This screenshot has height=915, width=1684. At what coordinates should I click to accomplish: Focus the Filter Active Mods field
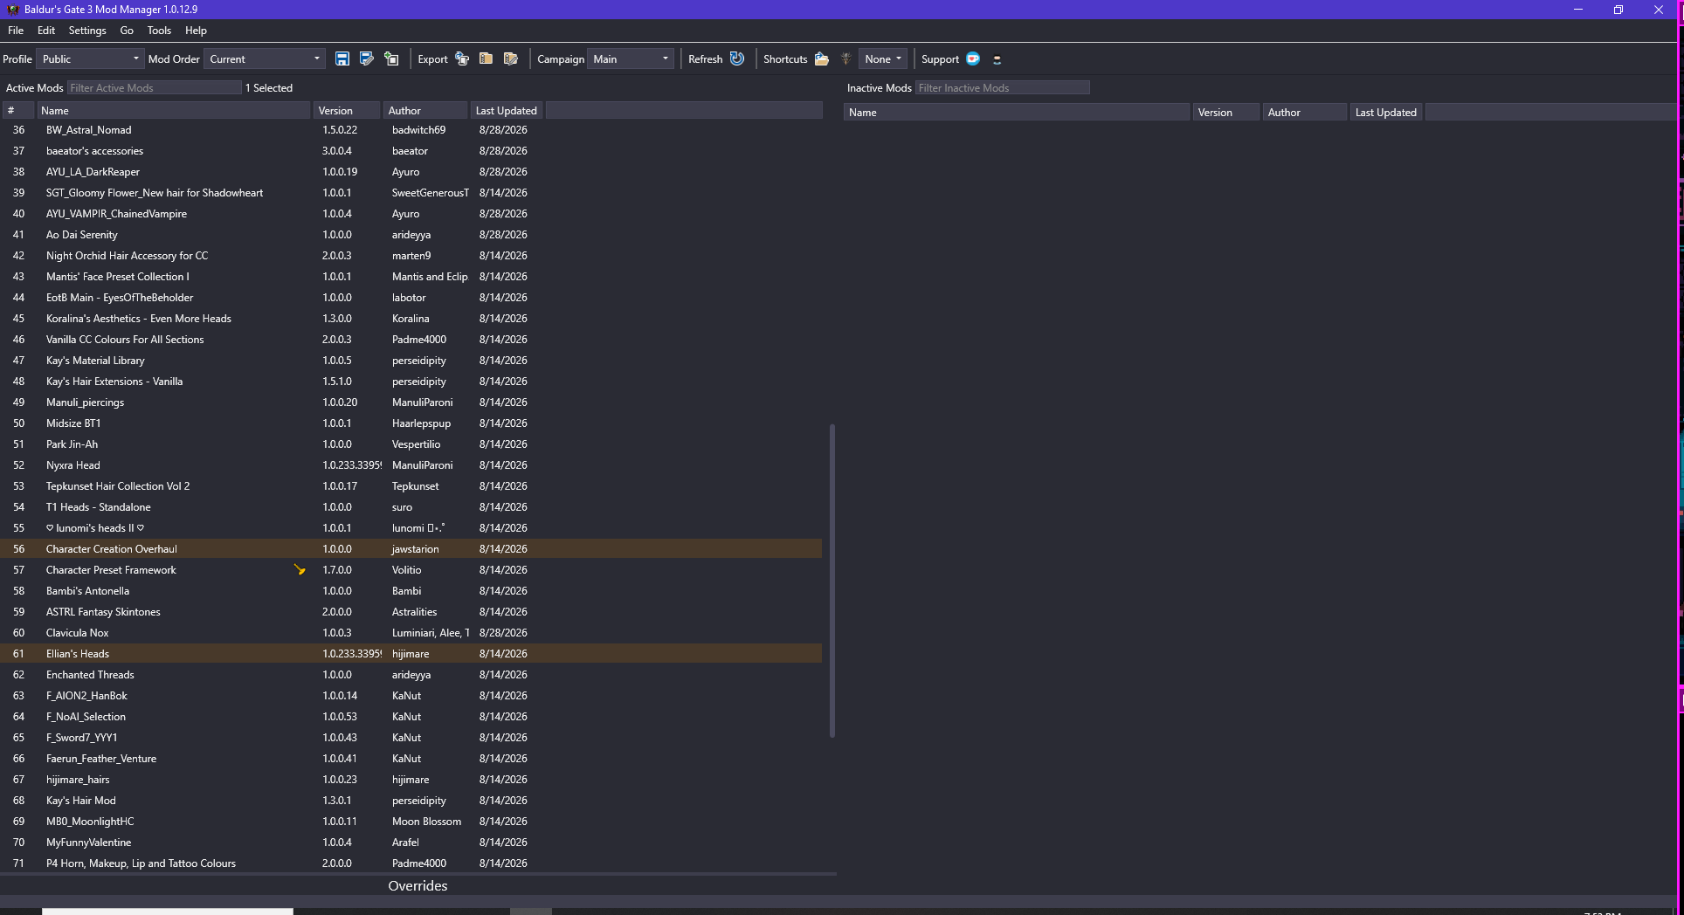click(x=154, y=87)
